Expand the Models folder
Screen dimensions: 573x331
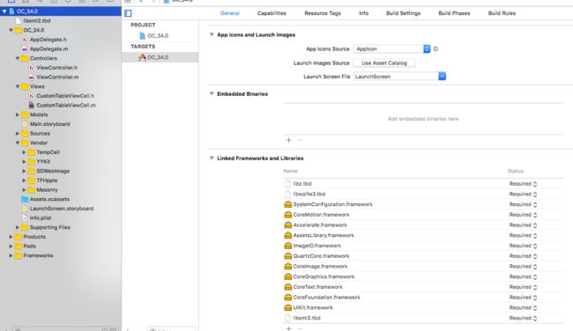coord(17,114)
